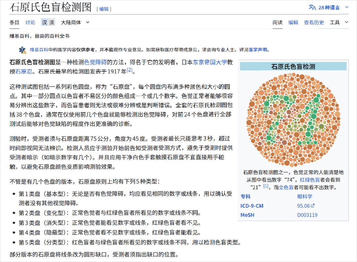Click the citation [1] reference in the caption

[x=266, y=186]
